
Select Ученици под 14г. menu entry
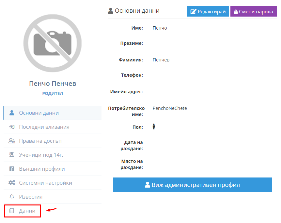(52, 155)
